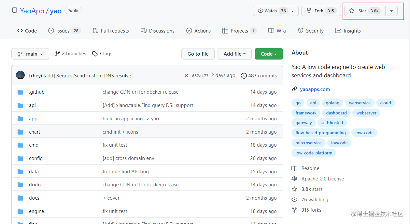Click the license scale icon
410x224 pixels.
click(x=294, y=179)
